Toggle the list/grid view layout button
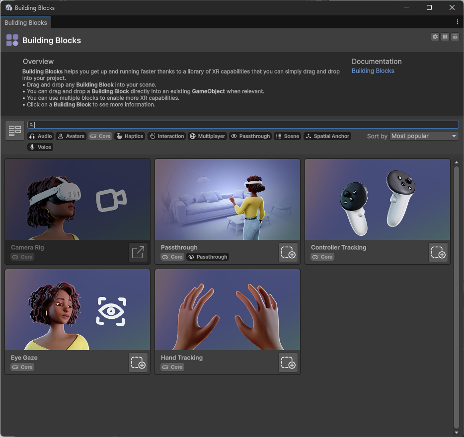Viewport: 464px width, 437px height. [x=15, y=130]
